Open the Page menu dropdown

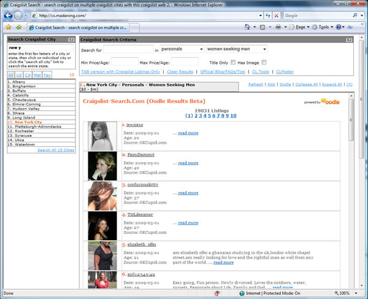[x=301, y=27]
